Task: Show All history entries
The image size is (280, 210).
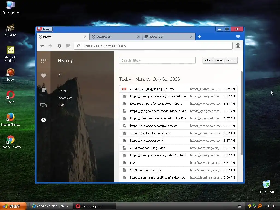Action: (x=60, y=75)
